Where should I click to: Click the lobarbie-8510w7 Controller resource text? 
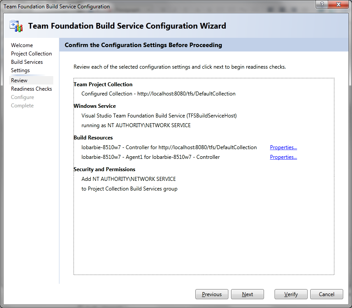(169, 147)
